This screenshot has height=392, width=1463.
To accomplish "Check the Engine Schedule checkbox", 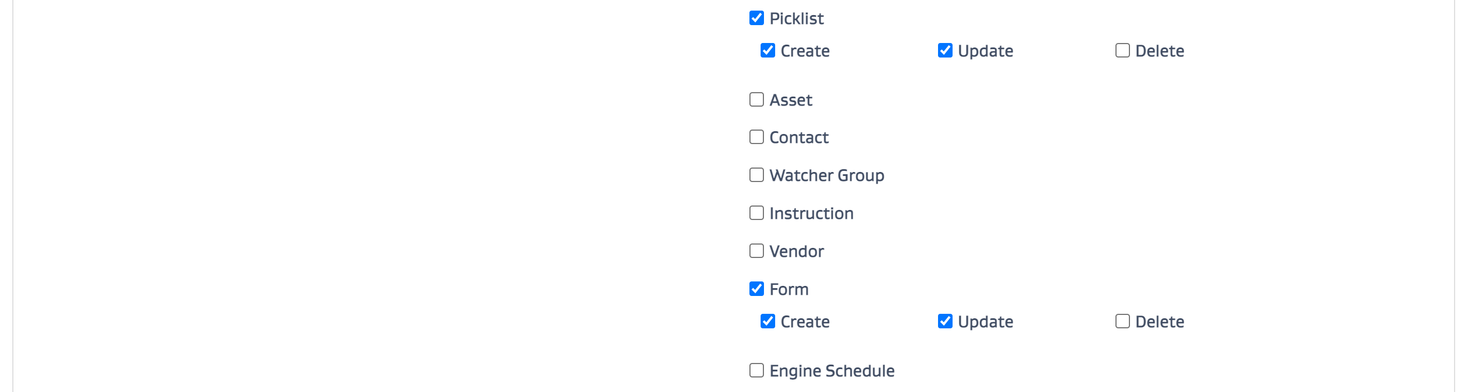I will click(756, 370).
